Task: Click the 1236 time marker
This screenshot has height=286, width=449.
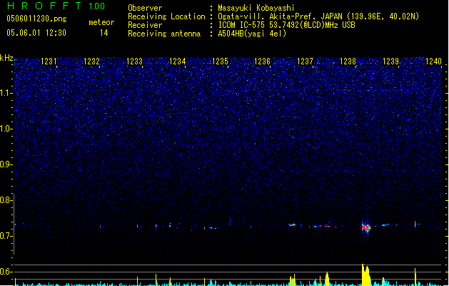Action: tap(263, 61)
